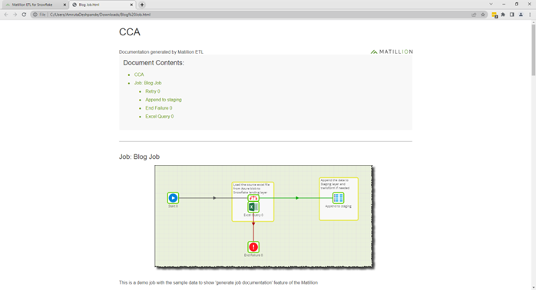Open the browser profile icon
Viewport: 536px width, 290px height.
click(x=521, y=15)
